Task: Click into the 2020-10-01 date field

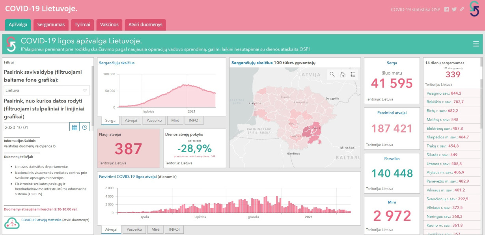Action: [36, 127]
